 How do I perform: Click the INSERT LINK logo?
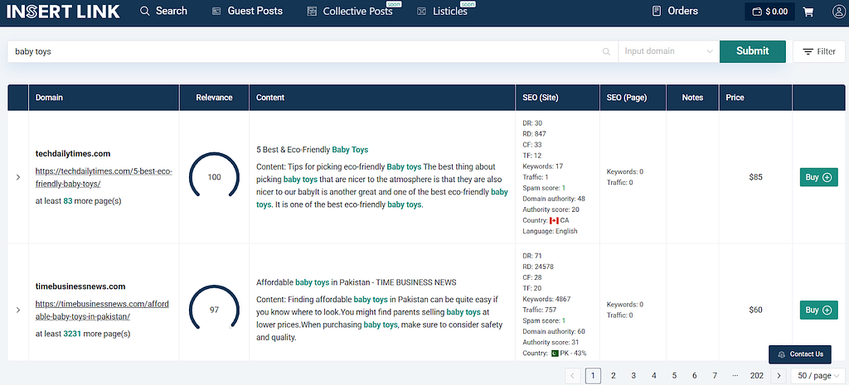63,11
